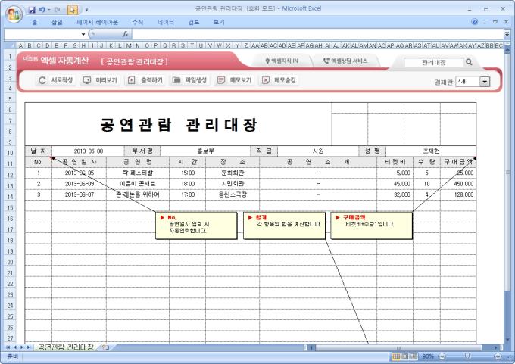Undo the last action

42,10
